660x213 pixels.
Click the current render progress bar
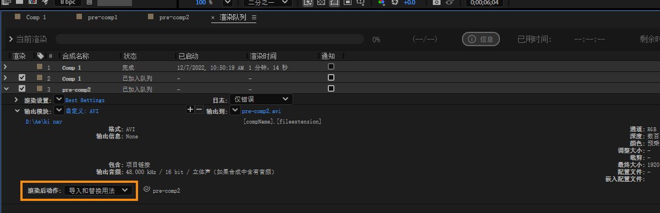[x=210, y=40]
